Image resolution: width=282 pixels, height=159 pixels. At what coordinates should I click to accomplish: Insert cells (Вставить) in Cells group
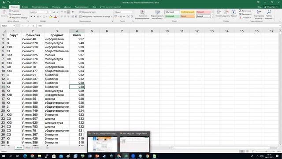point(219,14)
